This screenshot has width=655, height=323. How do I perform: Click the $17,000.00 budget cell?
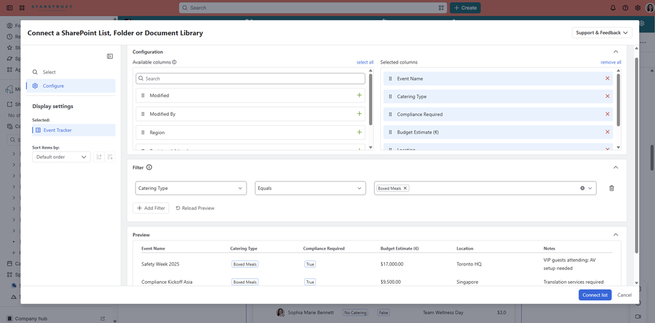point(392,264)
